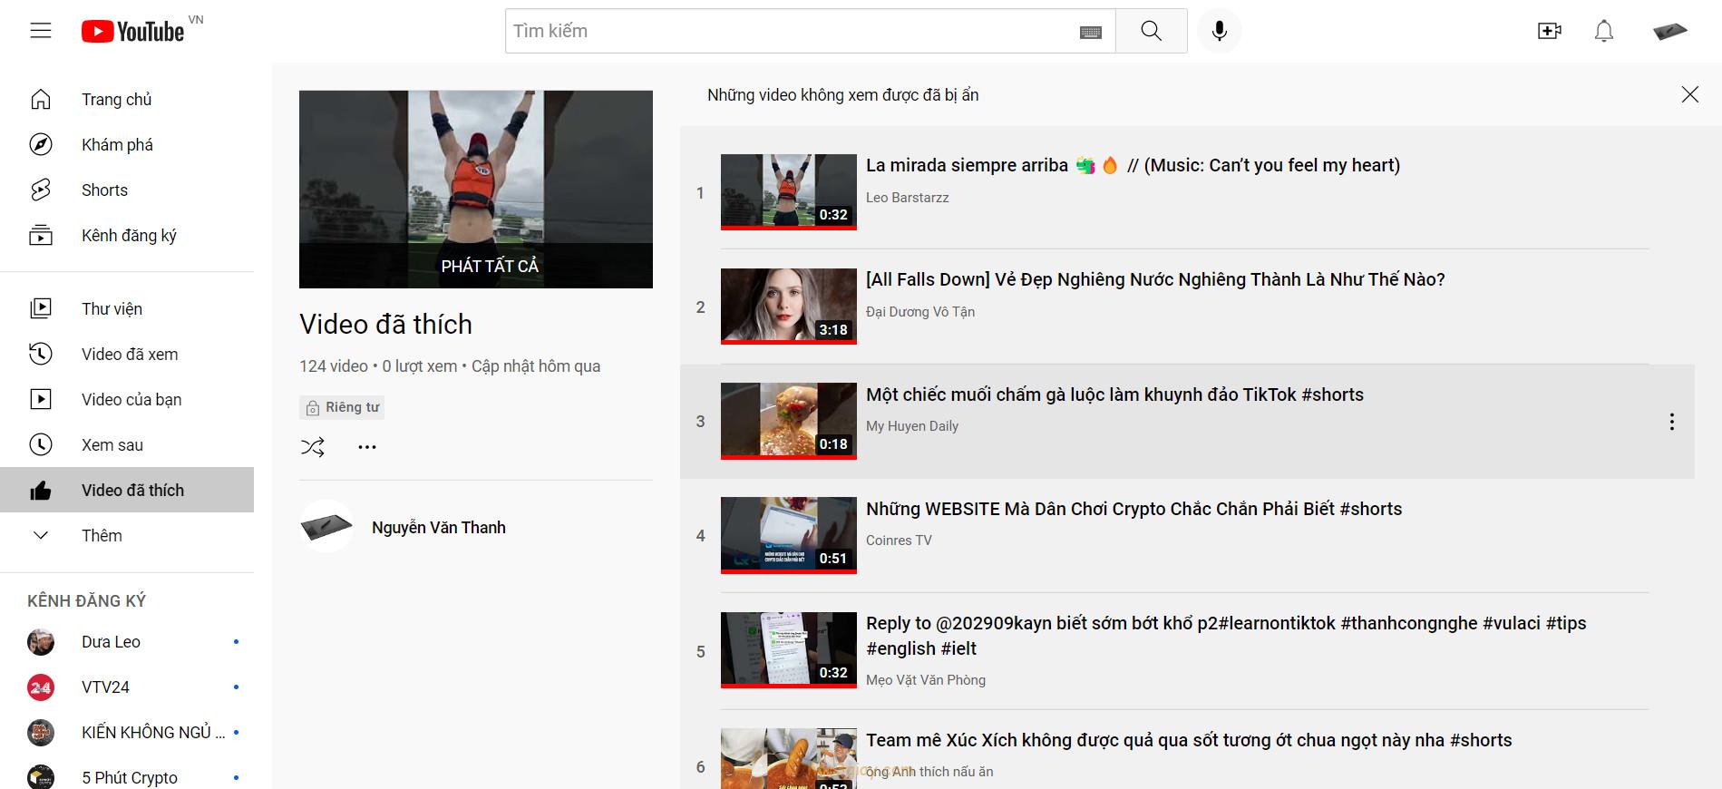Activate voice search microphone

[1220, 31]
